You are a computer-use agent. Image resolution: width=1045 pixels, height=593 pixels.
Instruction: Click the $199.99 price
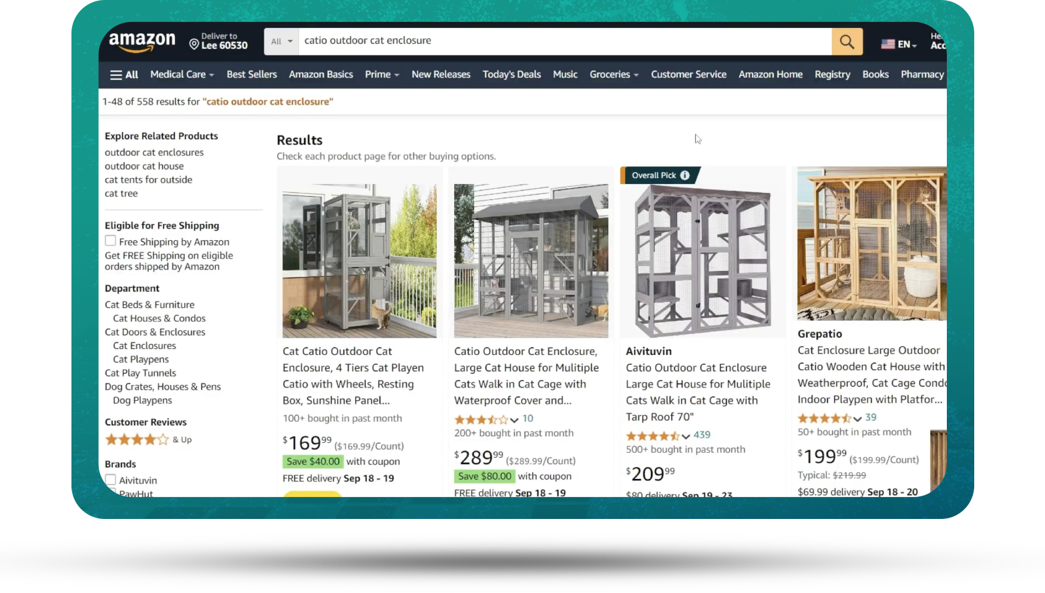tap(822, 456)
